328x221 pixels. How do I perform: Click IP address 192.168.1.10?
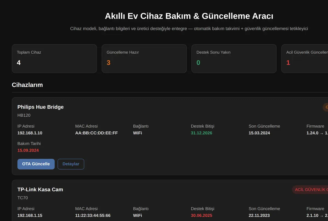(x=30, y=133)
